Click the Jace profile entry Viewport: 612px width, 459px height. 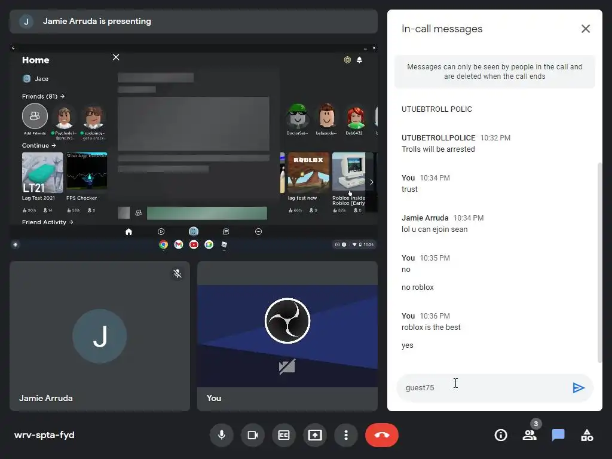(x=35, y=78)
